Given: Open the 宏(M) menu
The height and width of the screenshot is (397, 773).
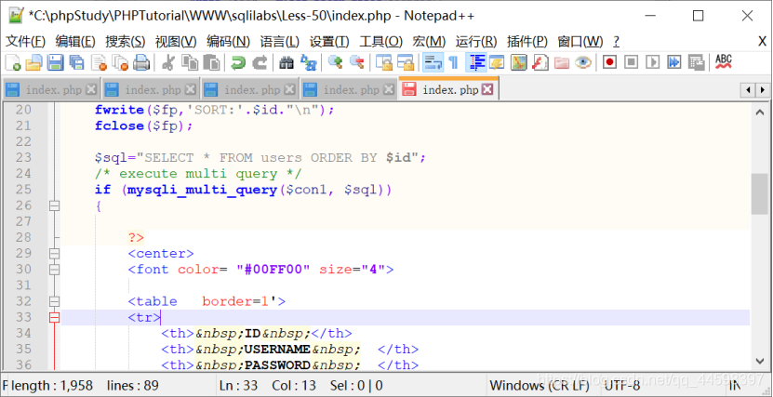Looking at the screenshot, I should tap(429, 42).
